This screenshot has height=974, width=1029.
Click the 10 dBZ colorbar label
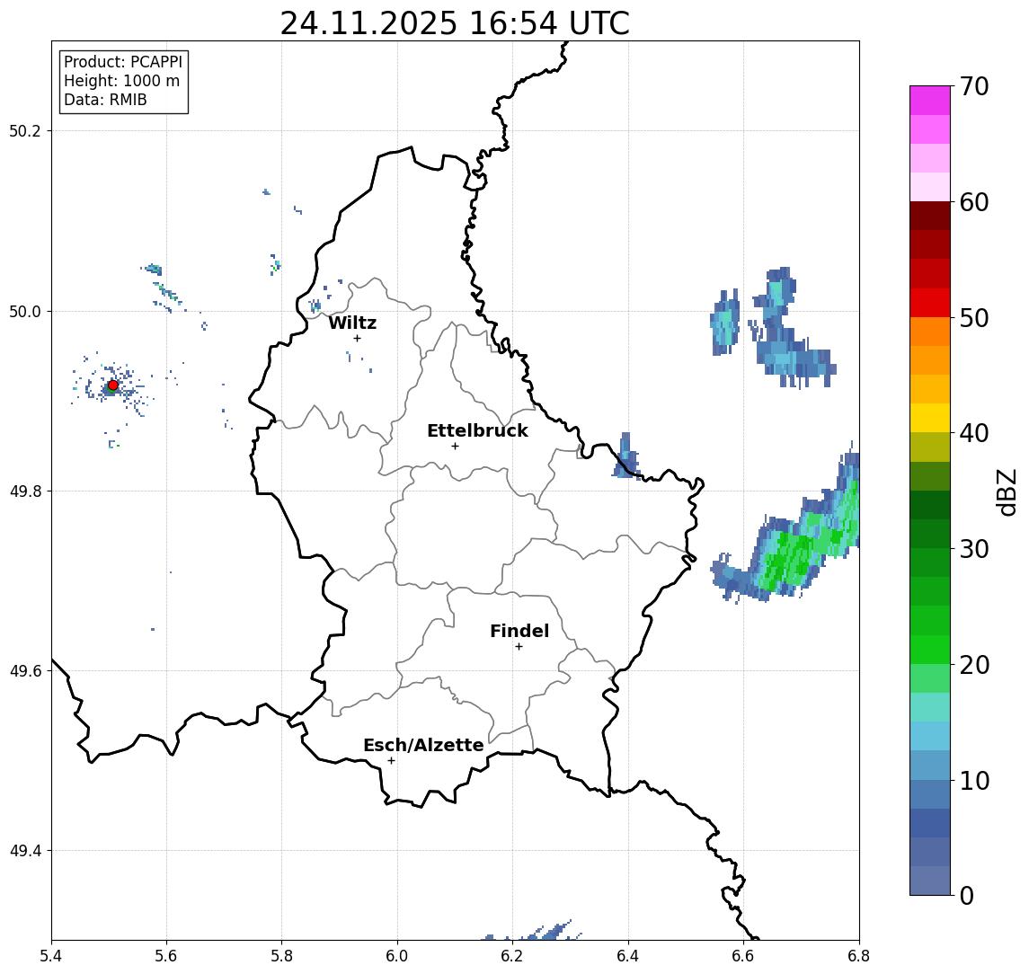click(974, 780)
